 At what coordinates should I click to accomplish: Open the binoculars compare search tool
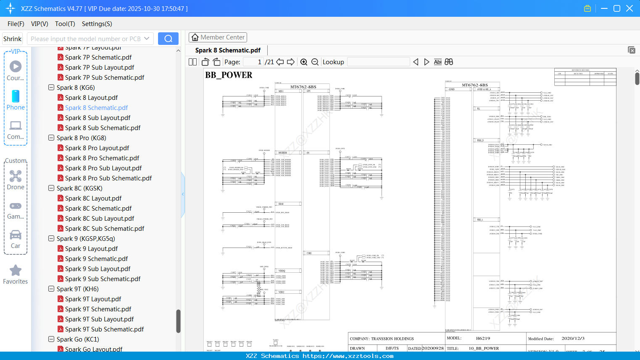[448, 62]
